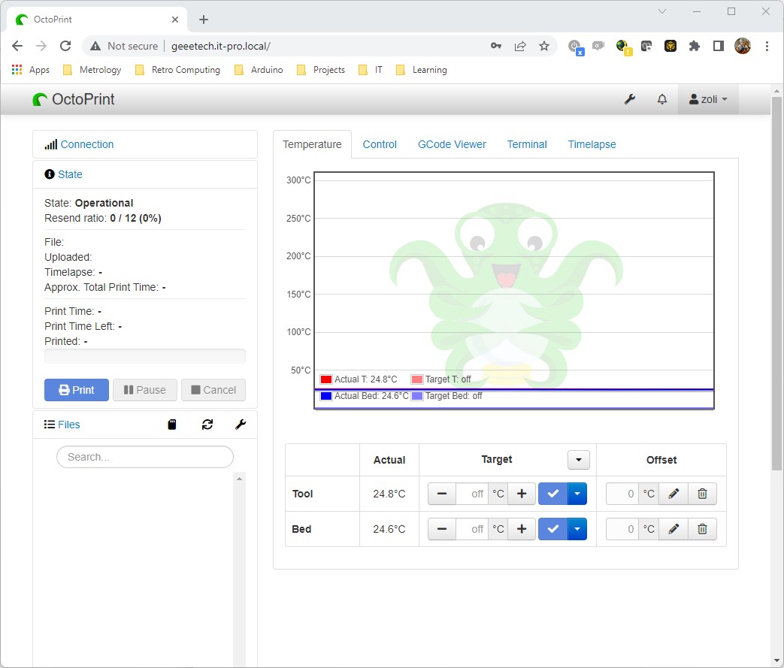Open the Chrome profile avatar

pos(743,46)
